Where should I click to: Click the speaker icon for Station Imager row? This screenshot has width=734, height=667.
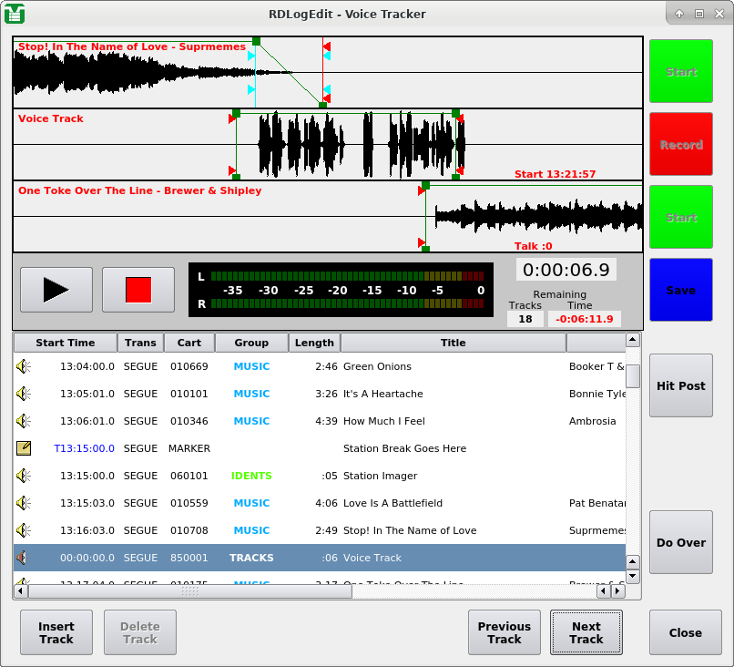[24, 476]
